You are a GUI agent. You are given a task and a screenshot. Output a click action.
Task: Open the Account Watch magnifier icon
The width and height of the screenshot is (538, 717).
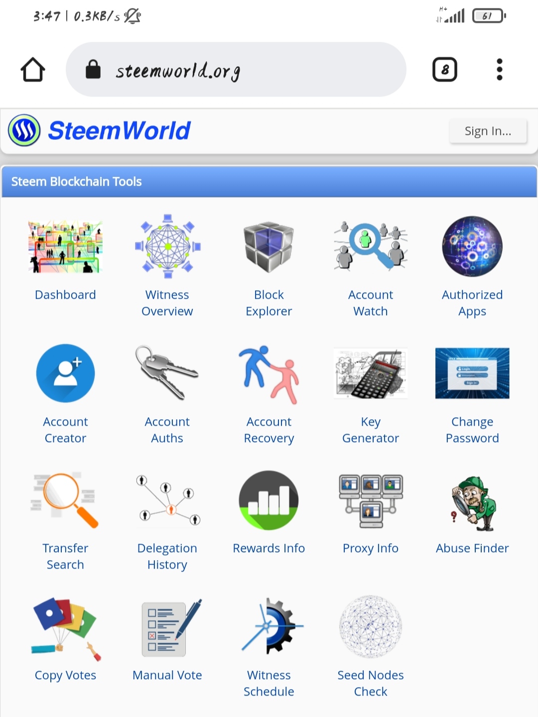point(371,246)
